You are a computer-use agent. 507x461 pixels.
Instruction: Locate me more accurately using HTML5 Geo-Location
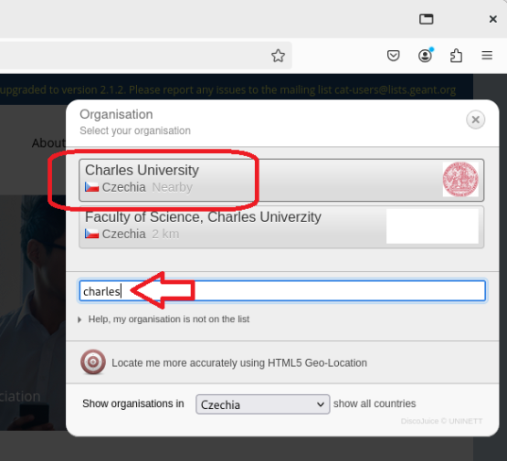tap(239, 363)
